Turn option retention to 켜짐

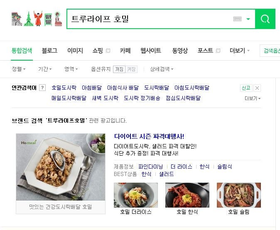coord(131,69)
